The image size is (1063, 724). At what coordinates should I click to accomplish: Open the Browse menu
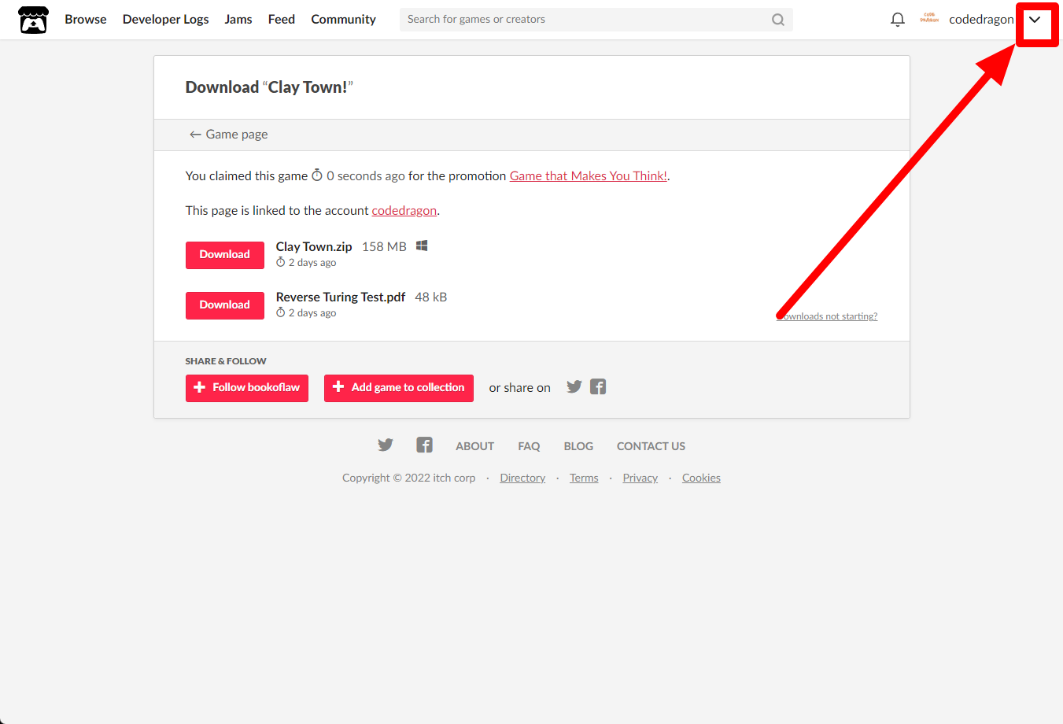[x=86, y=20]
